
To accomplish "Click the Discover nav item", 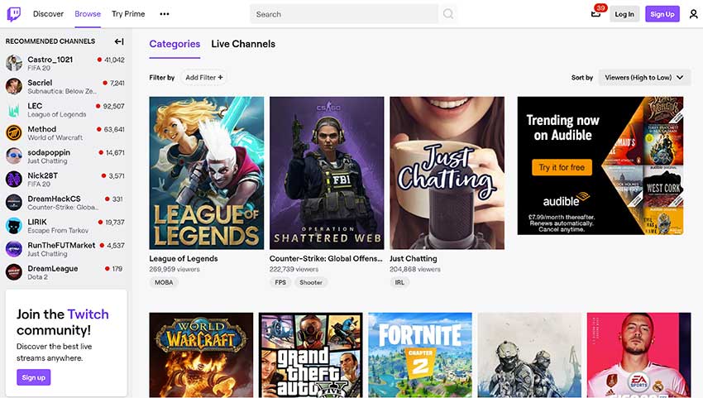I will 48,14.
